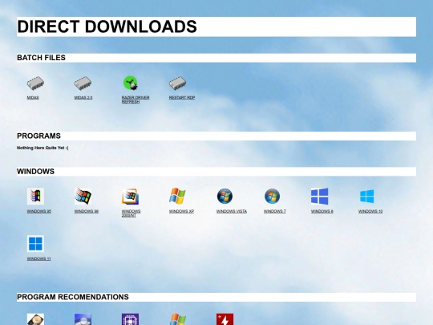
Task: Open the WINDOWS XP download link
Action: pos(181,211)
